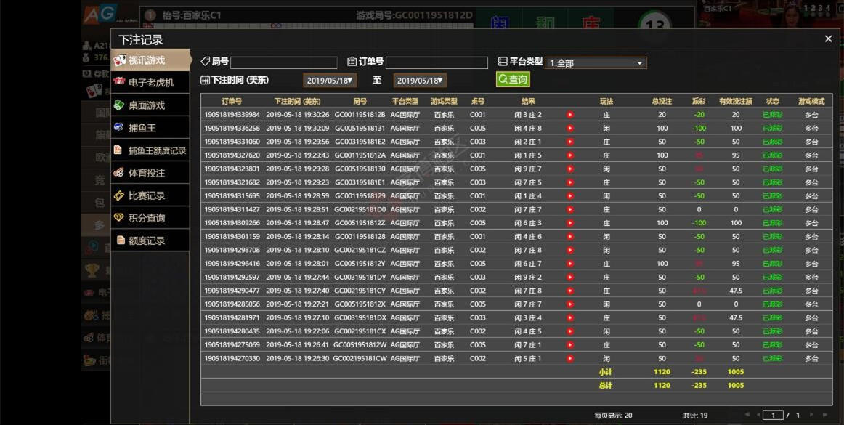Select the 积分查询 tab
The image size is (844, 425).
[x=151, y=218]
